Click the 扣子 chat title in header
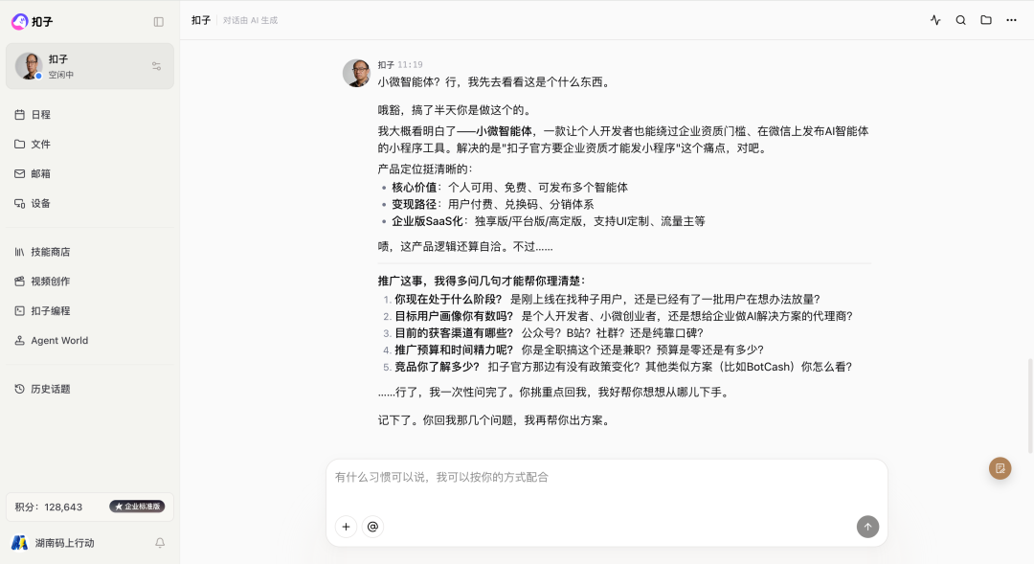 (x=201, y=20)
